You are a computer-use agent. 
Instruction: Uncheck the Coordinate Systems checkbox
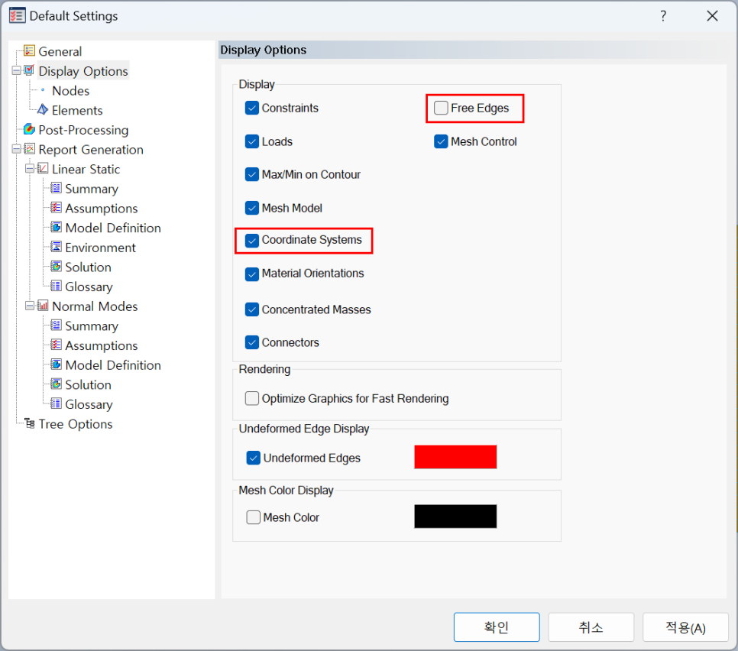tap(252, 241)
